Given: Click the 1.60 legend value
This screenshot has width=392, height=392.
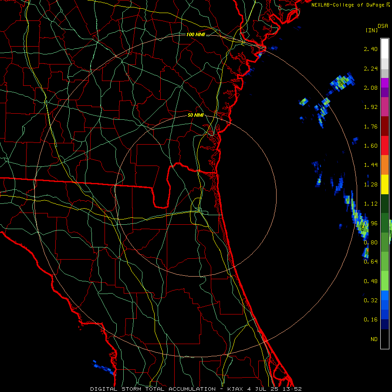Looking at the screenshot, I should click(371, 146).
